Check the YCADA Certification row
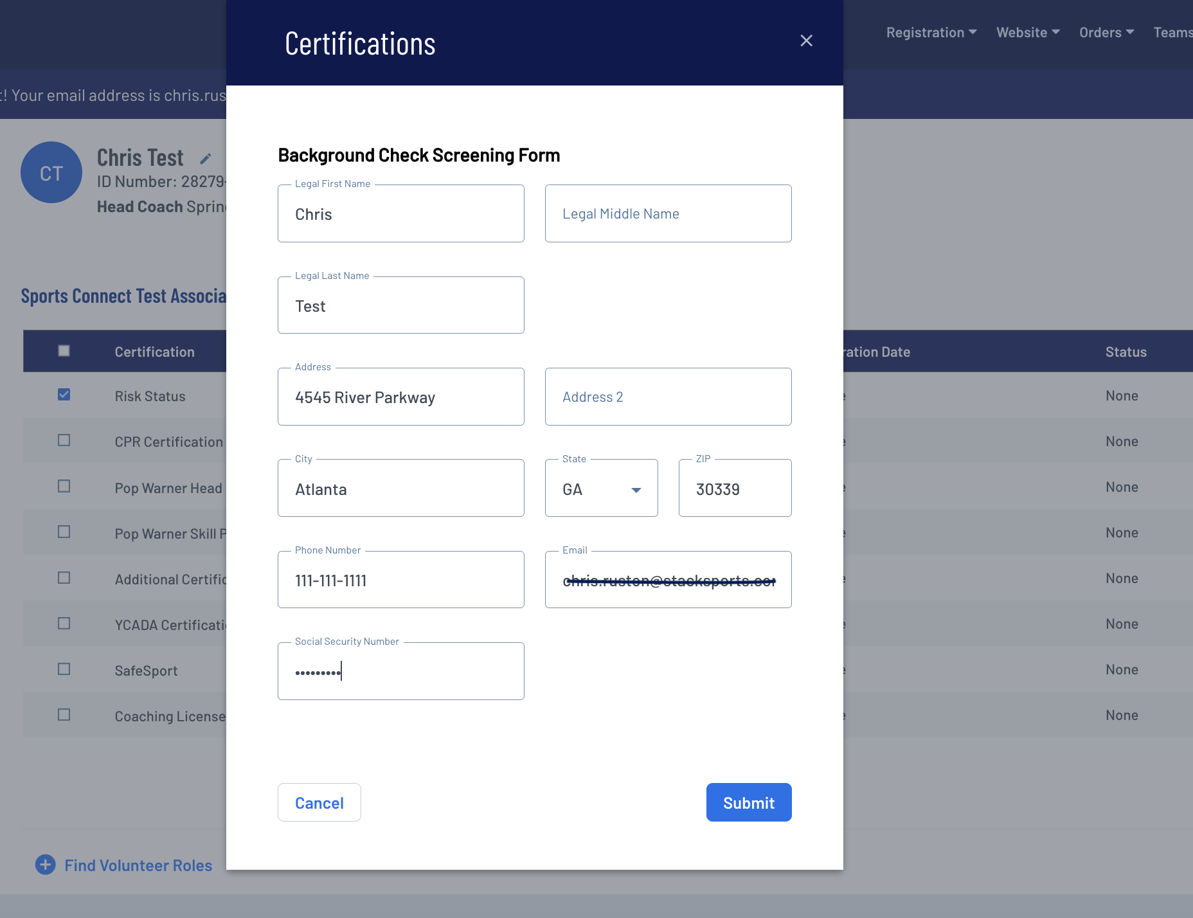This screenshot has width=1193, height=918. (x=64, y=623)
